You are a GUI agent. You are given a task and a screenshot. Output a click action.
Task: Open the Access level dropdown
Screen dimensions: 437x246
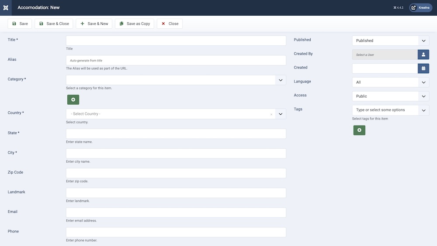click(423, 96)
